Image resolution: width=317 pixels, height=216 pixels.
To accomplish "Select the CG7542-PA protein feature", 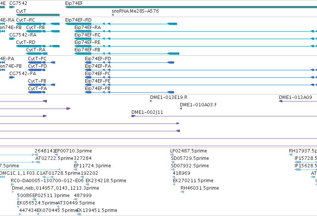I will coord(12,77).
